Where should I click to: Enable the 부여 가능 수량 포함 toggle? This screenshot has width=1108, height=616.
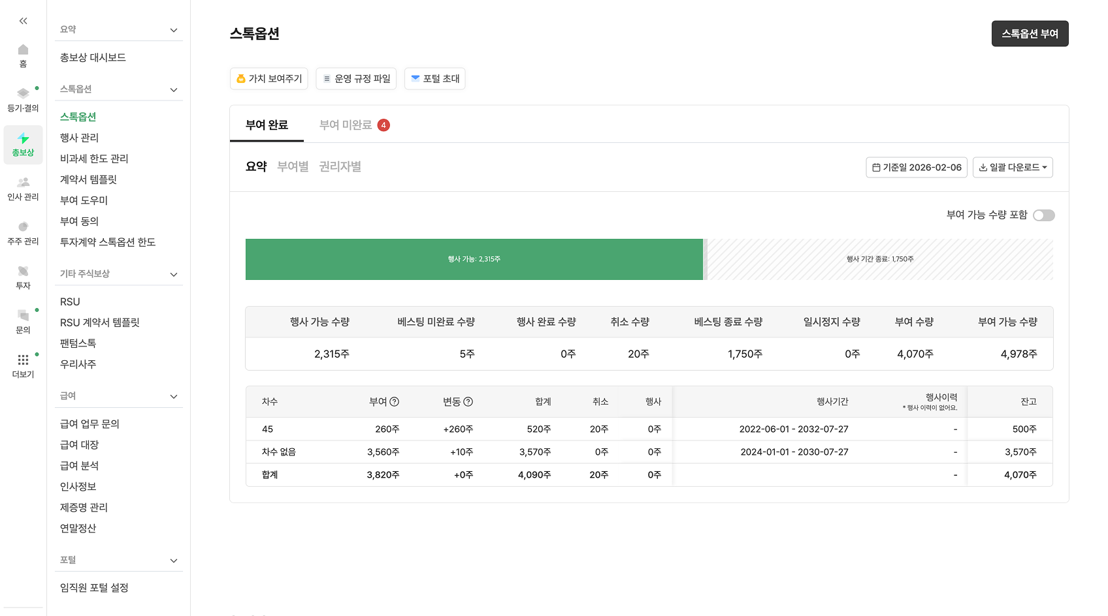tap(1043, 215)
